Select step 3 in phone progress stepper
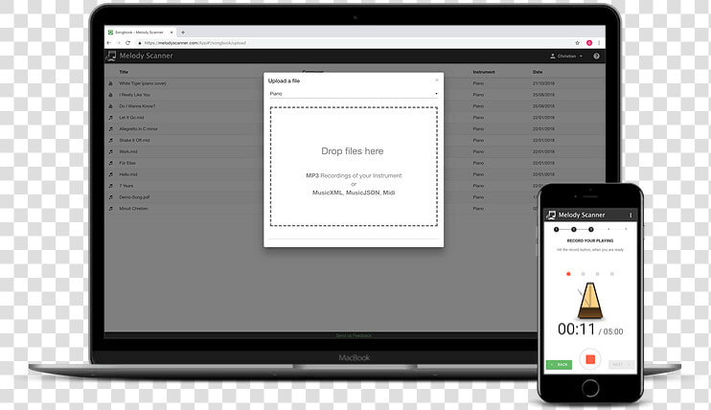711x410 pixels. pos(591,230)
